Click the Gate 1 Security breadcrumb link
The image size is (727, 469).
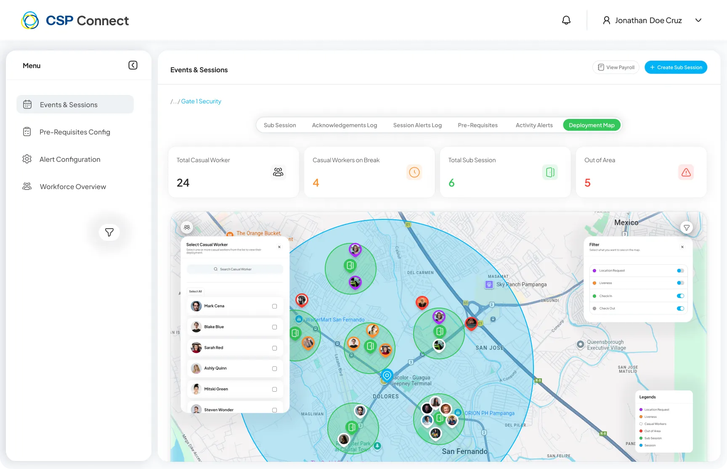(201, 101)
